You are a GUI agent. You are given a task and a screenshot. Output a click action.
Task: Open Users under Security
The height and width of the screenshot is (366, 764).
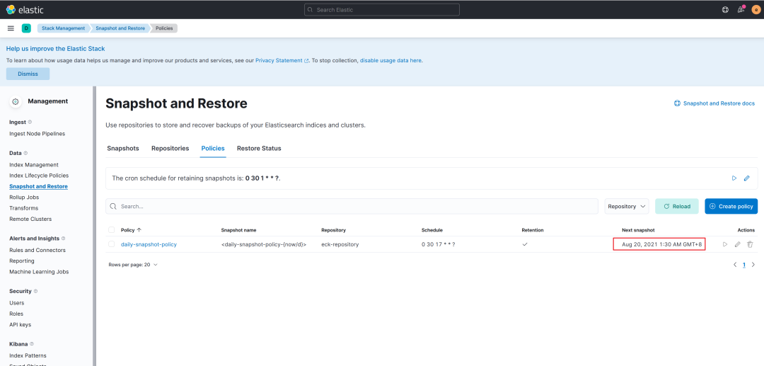(16, 303)
